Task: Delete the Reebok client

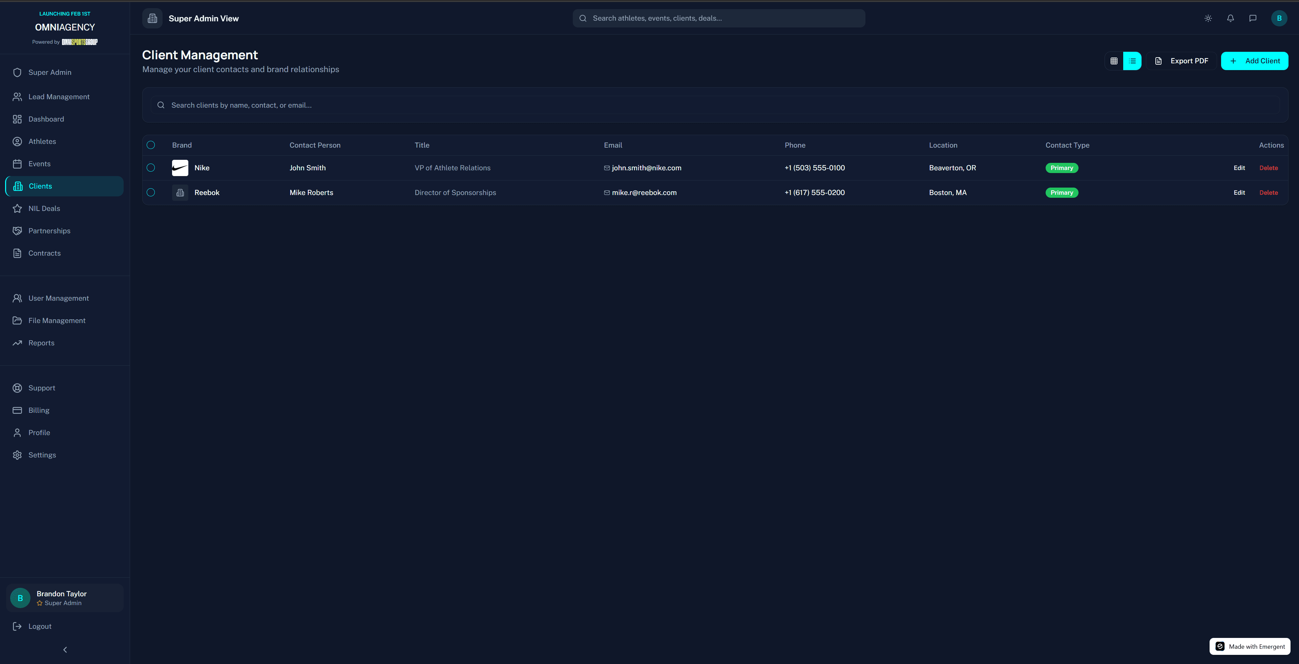Action: pyautogui.click(x=1268, y=193)
